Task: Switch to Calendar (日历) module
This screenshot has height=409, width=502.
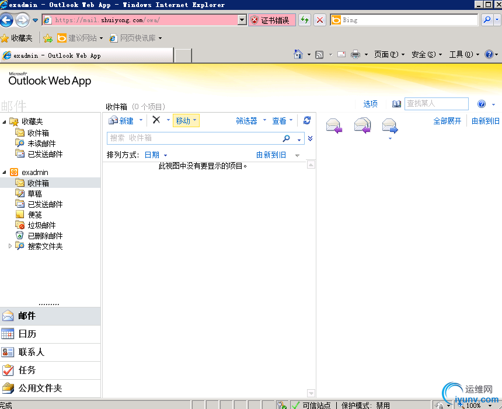Action: 50,334
